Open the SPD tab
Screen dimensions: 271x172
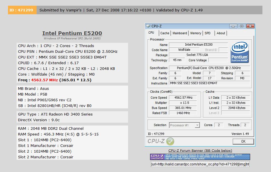click(208, 33)
